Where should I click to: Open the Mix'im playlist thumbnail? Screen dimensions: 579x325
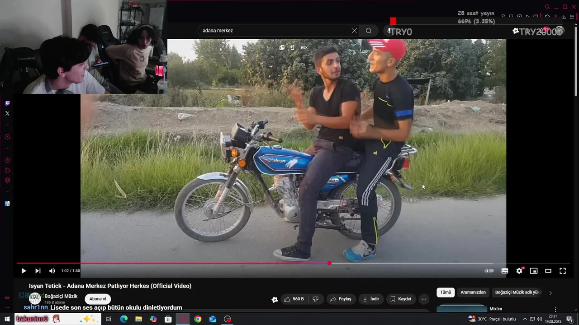coord(461,309)
